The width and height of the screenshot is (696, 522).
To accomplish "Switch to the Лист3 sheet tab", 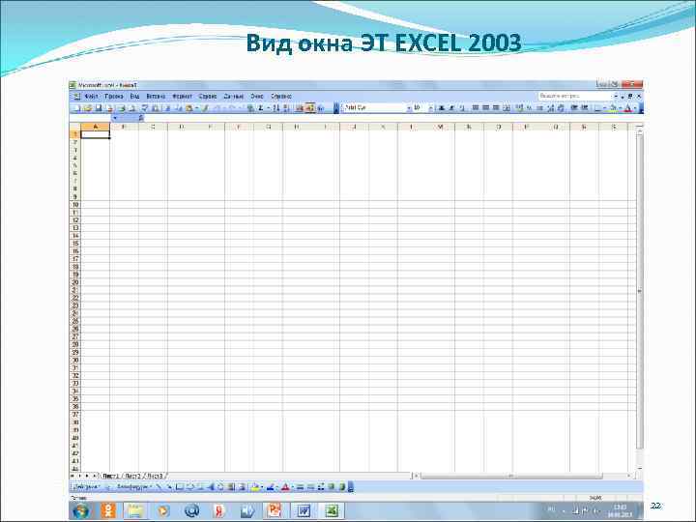I will [x=155, y=476].
